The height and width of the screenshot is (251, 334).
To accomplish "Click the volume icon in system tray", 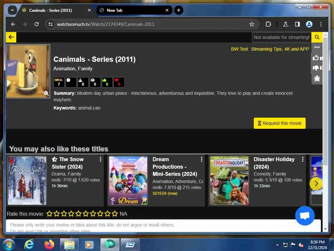I will (301, 245).
